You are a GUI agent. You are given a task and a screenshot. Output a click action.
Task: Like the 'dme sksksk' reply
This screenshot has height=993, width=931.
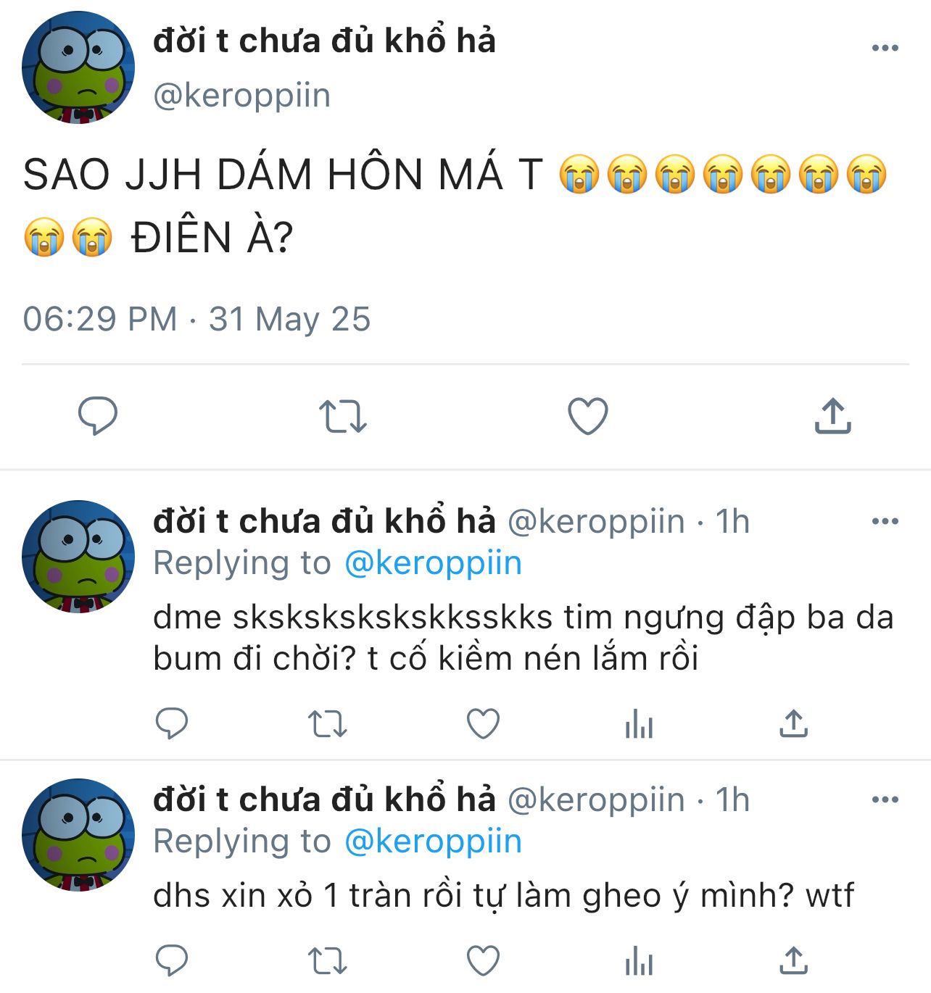tap(483, 723)
